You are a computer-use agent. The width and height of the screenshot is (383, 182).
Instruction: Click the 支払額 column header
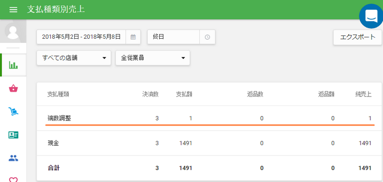point(184,94)
